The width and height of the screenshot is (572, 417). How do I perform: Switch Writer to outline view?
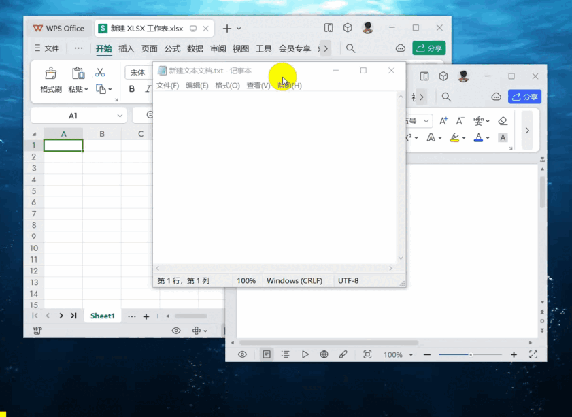pos(286,354)
